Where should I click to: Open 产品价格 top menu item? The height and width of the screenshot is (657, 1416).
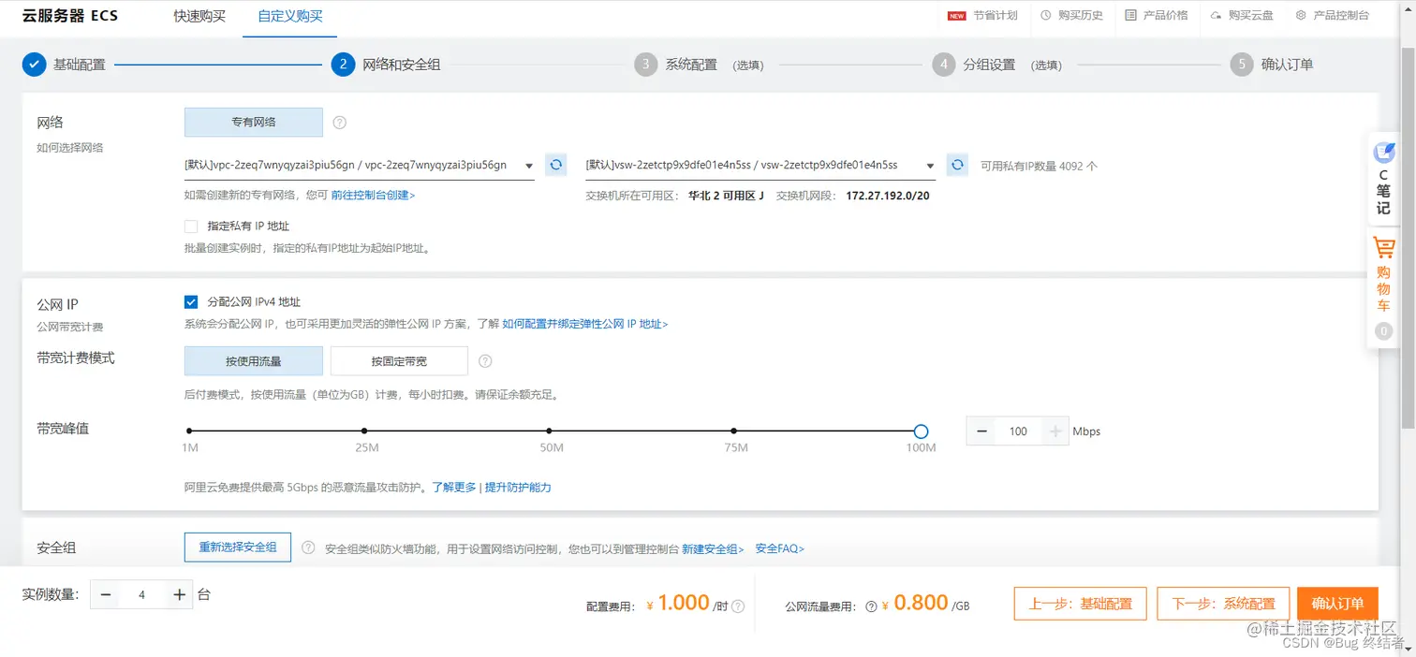coord(1166,16)
